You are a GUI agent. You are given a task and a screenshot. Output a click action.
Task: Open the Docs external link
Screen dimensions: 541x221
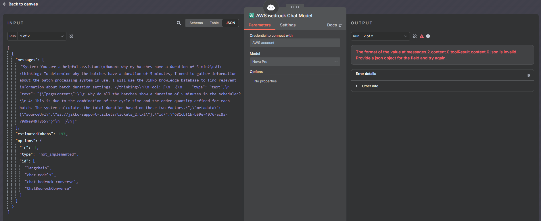[x=334, y=25]
